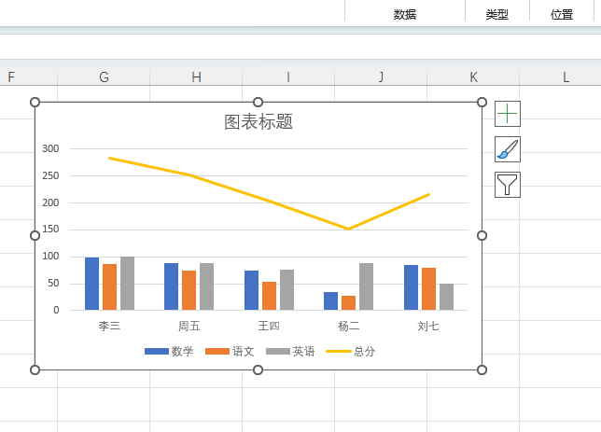Select column header J
Image resolution: width=601 pixels, height=432 pixels.
pos(381,77)
